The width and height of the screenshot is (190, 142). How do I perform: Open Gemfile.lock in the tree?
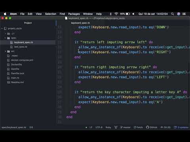pos(18,73)
